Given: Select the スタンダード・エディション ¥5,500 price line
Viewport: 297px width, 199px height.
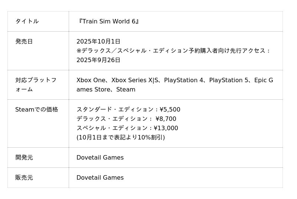Looking at the screenshot, I should 128,109.
